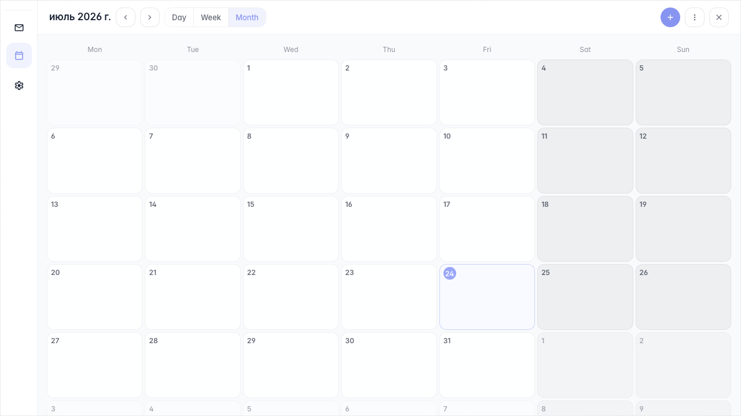Viewport: 741px width, 416px height.
Task: Click the июль 2026 г. title
Action: click(80, 17)
